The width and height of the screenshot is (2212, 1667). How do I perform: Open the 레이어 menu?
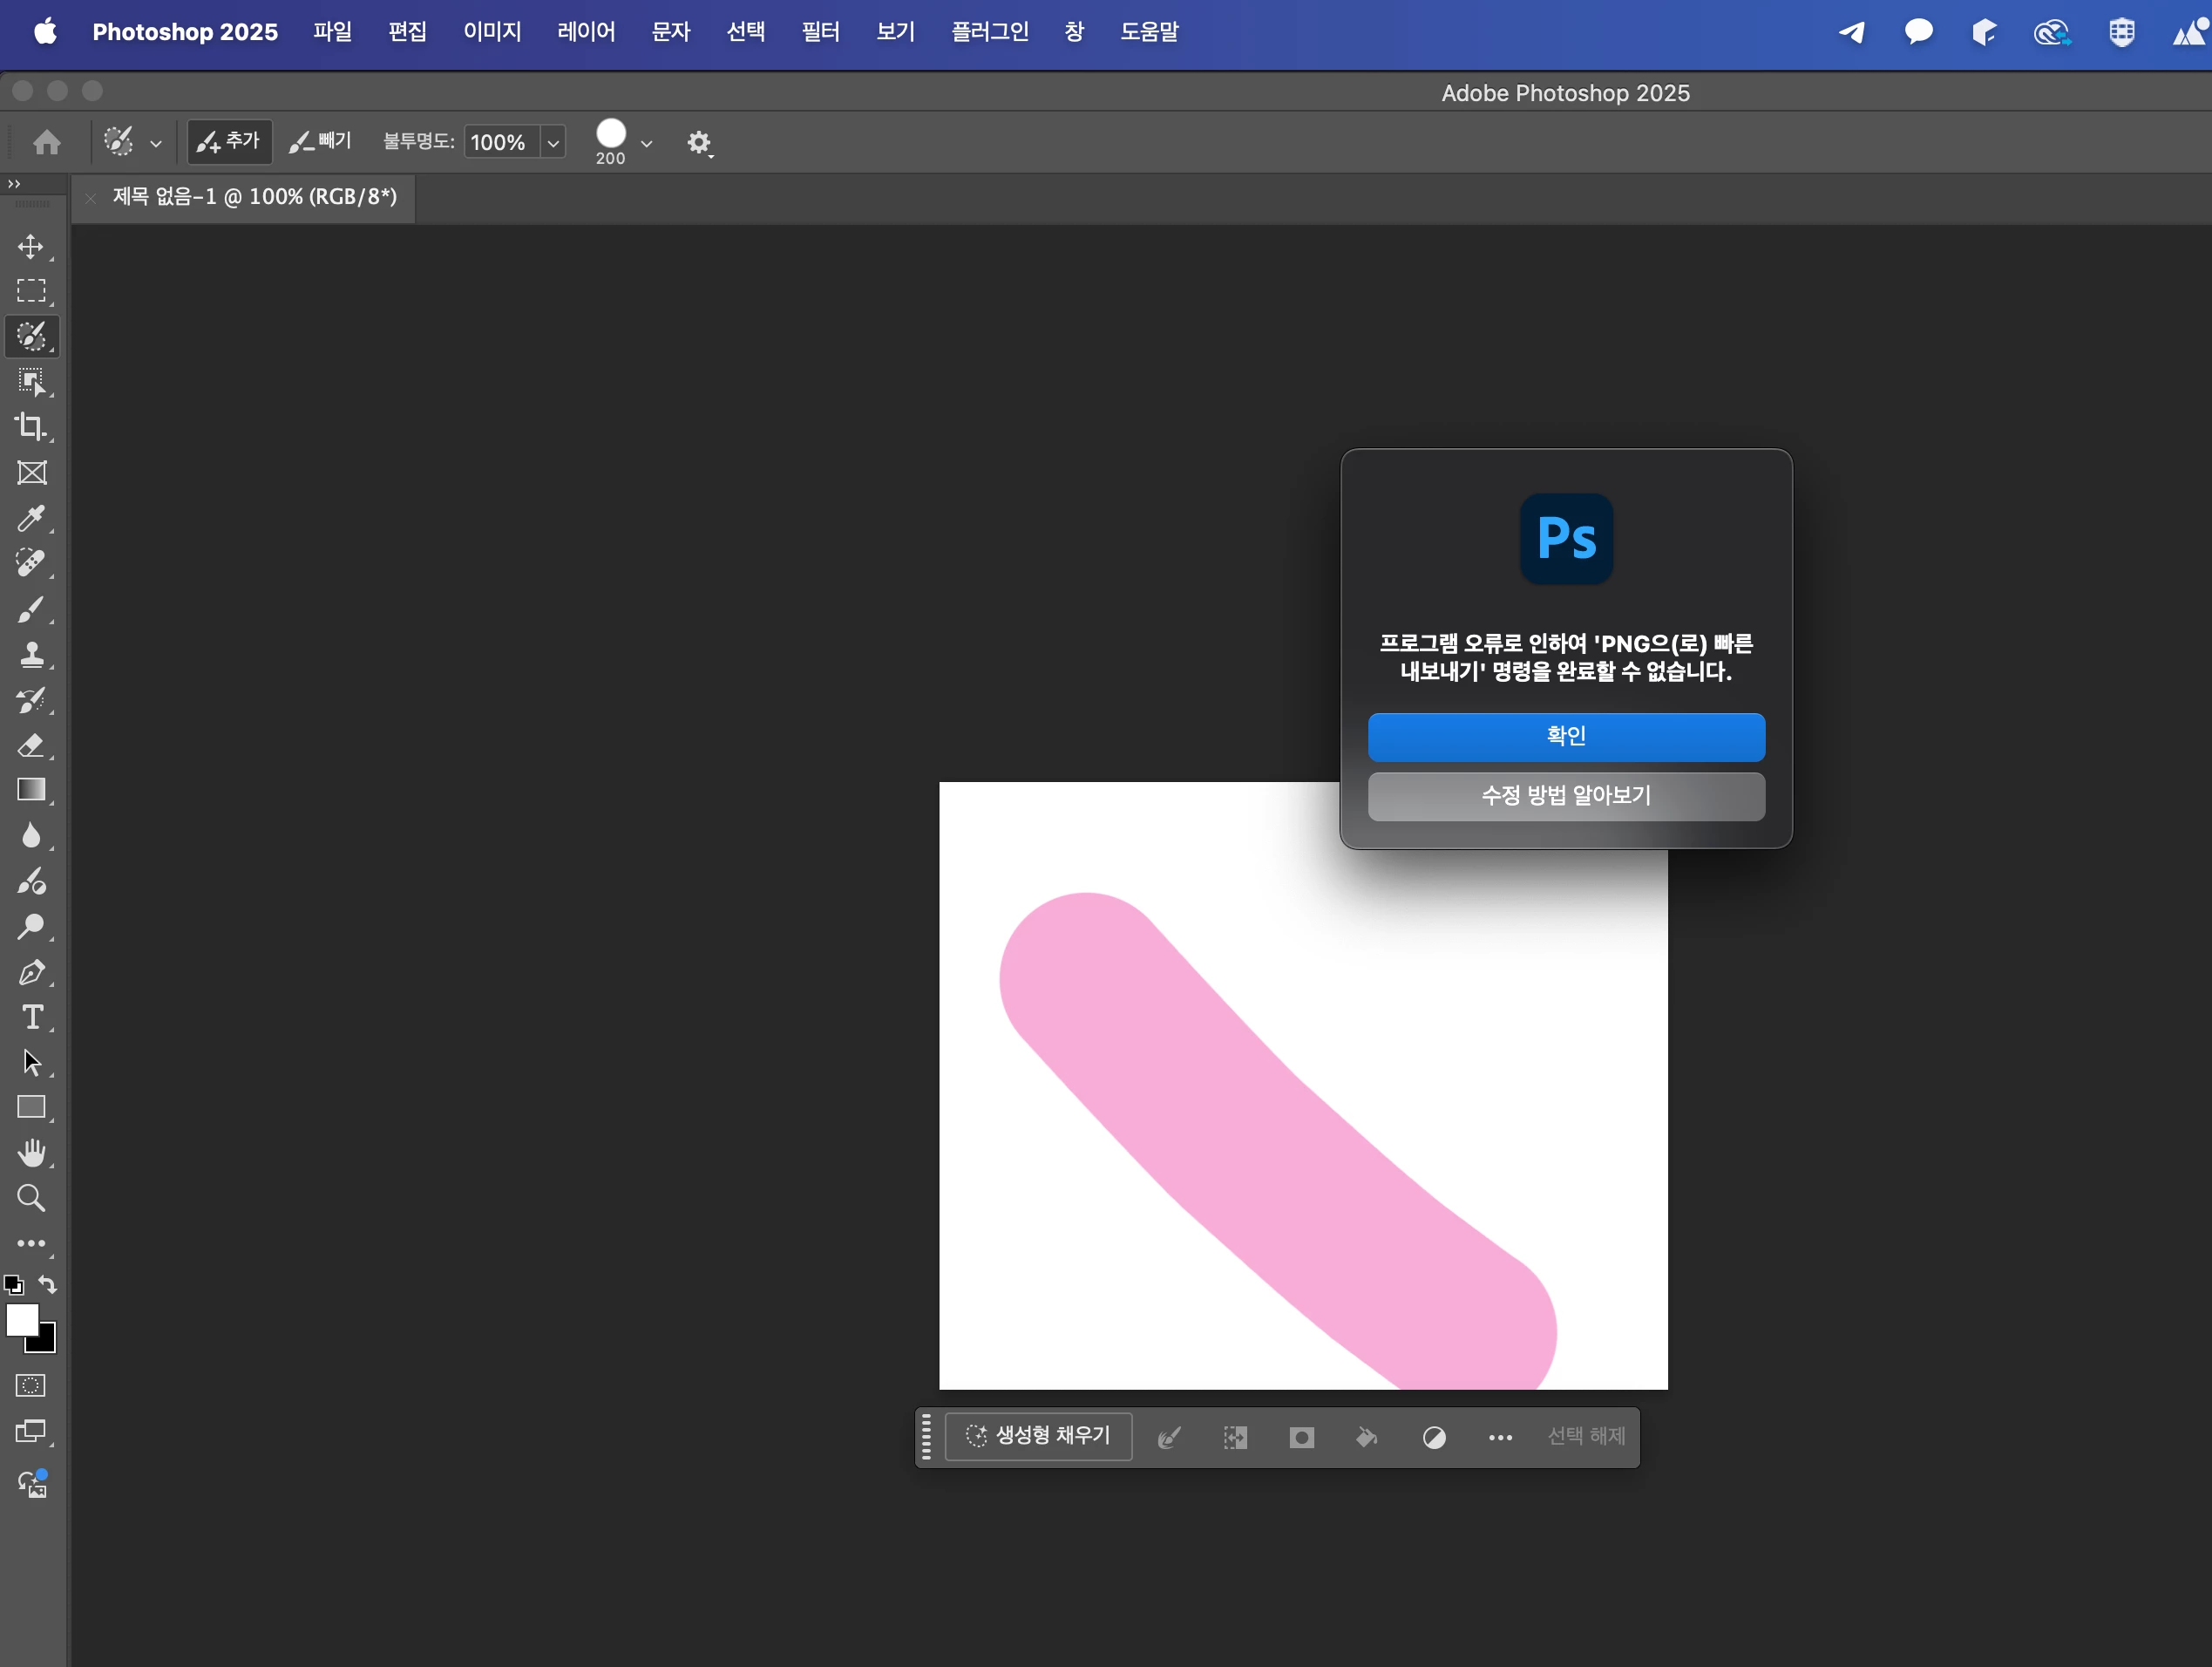586,32
